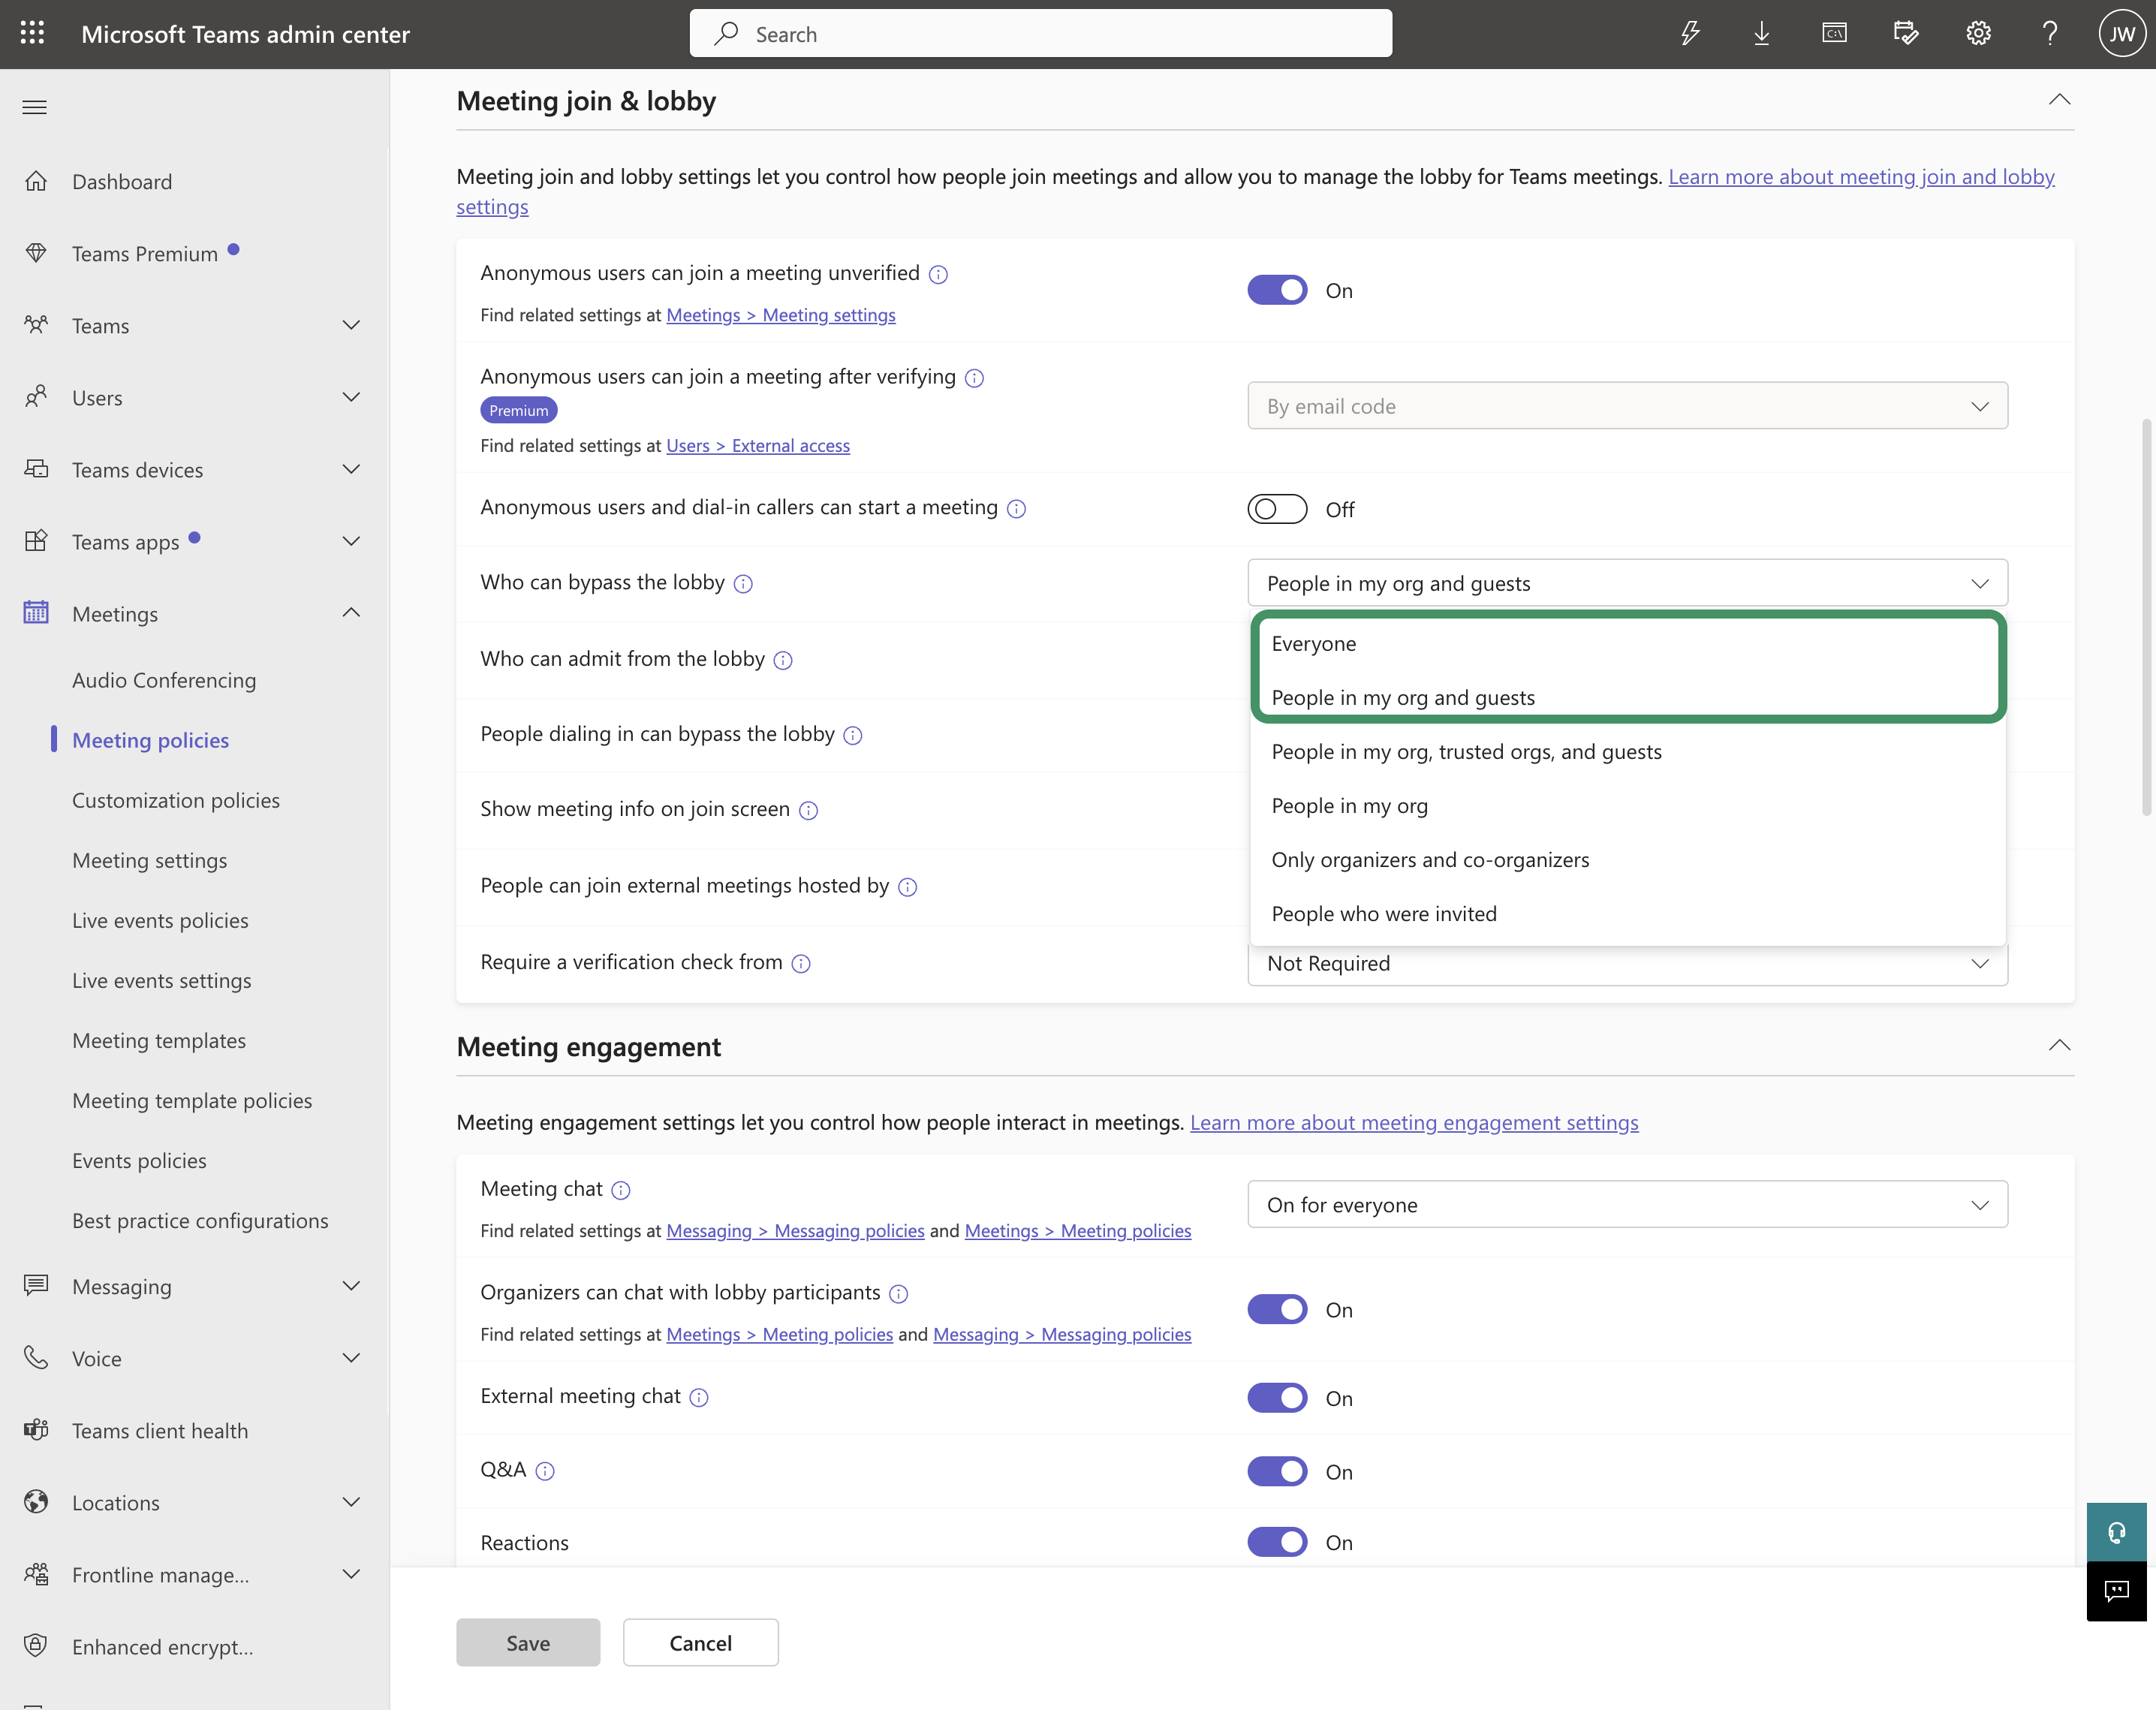
Task: Open Cloud Shell icon in header
Action: pos(1834,34)
